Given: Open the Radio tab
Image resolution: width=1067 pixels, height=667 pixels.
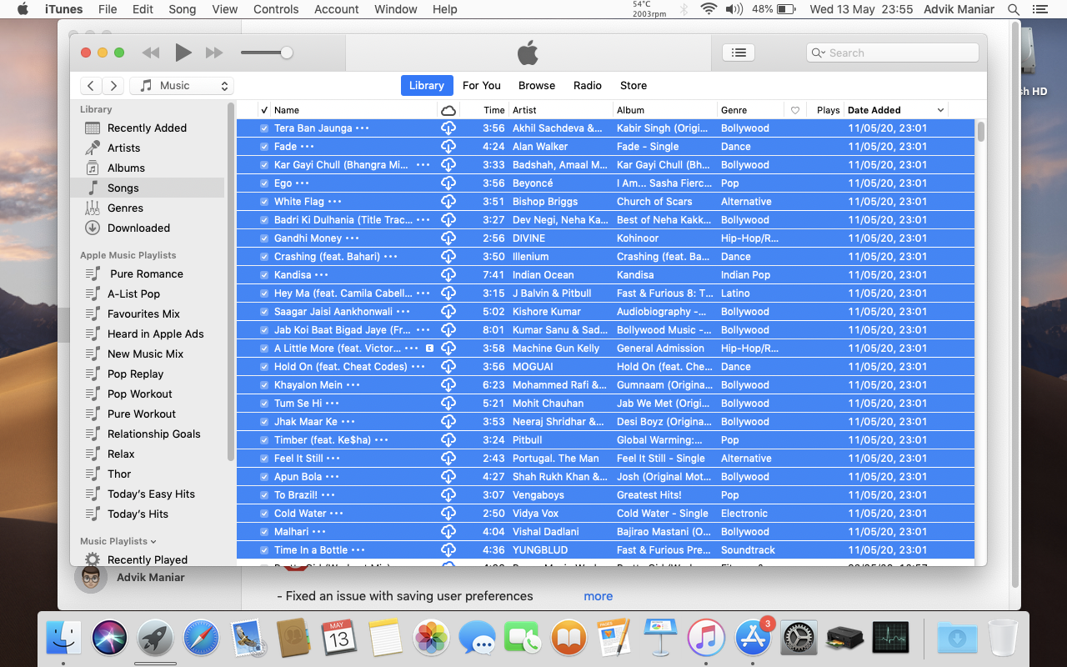Looking at the screenshot, I should 588,86.
